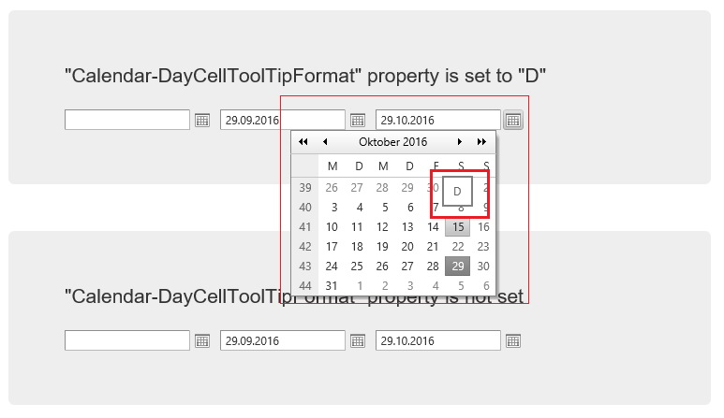The width and height of the screenshot is (724, 418).
Task: Select October 3 in the calendar
Action: (333, 208)
